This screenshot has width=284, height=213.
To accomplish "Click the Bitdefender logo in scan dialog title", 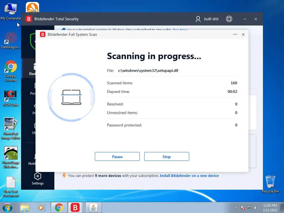I will [x=42, y=34].
